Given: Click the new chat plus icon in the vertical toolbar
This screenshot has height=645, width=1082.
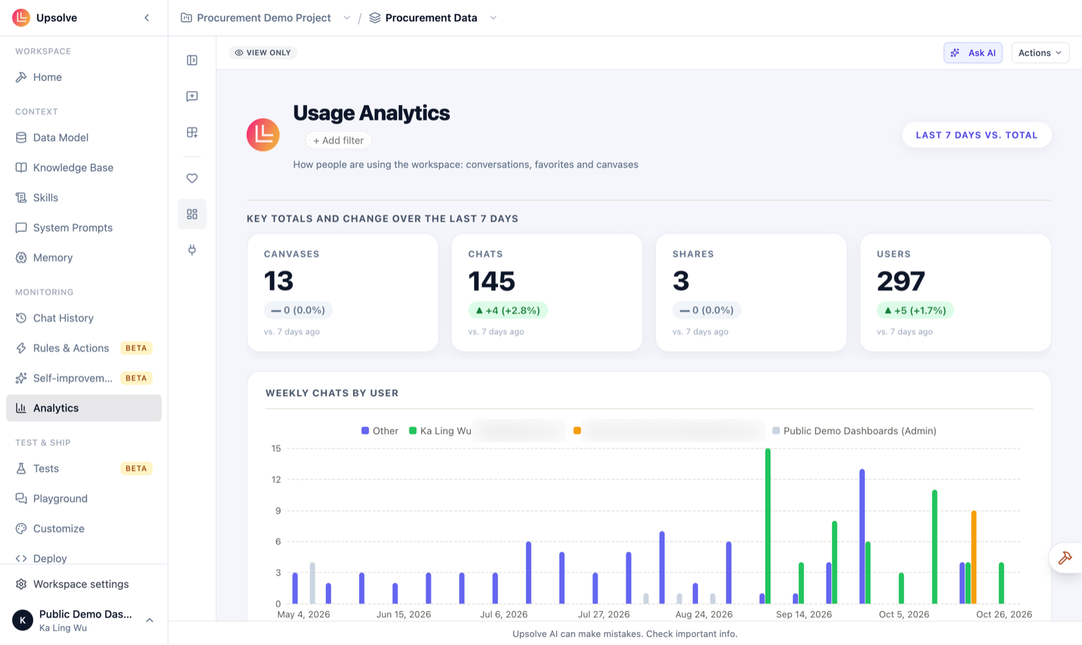Looking at the screenshot, I should tap(192, 96).
